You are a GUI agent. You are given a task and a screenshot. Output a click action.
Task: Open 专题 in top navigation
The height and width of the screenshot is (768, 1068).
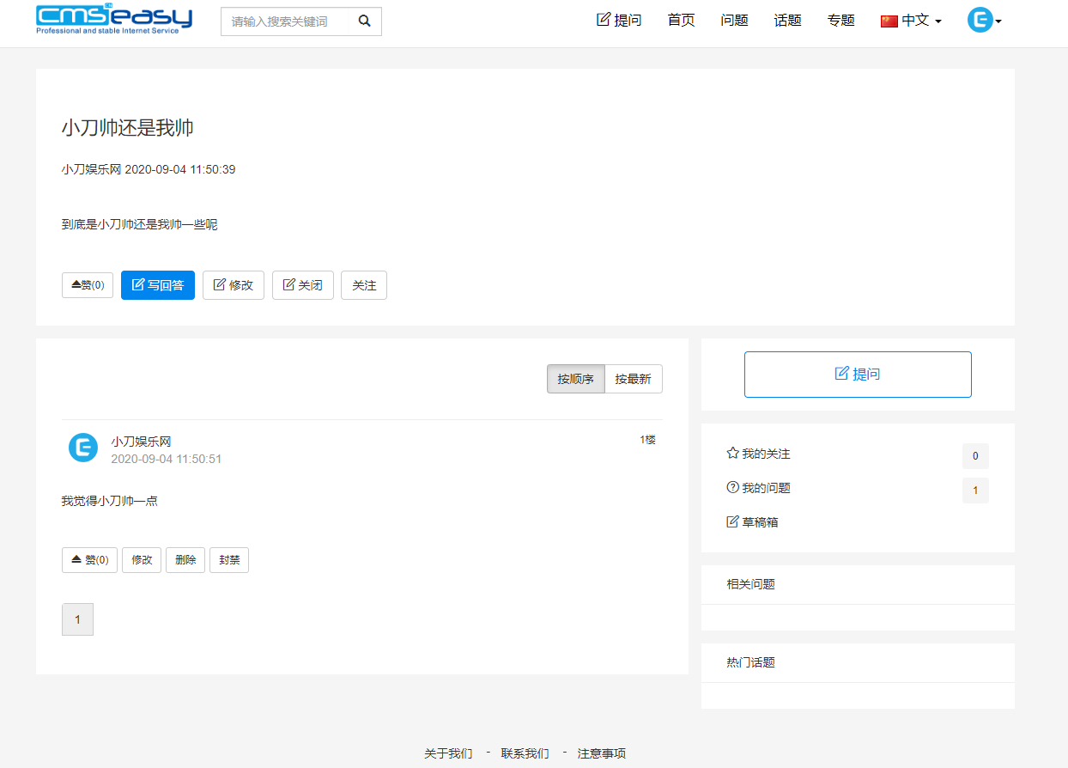pyautogui.click(x=840, y=21)
